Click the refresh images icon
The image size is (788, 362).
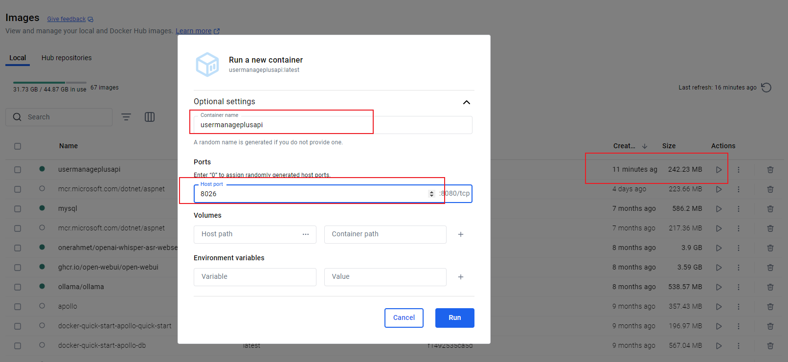tap(766, 88)
